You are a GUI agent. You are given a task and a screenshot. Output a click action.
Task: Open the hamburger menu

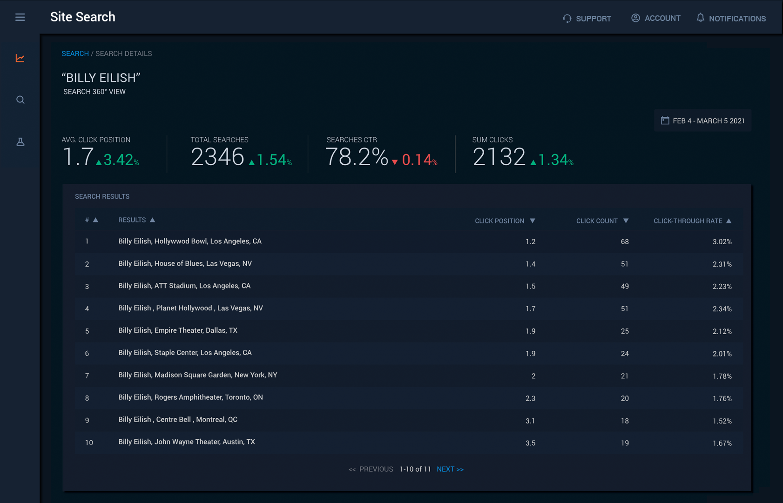coord(20,17)
